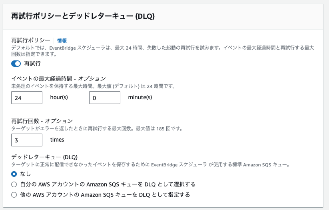The height and width of the screenshot is (210, 329).
Task: Click the minute(s) input showing 0
Action: click(x=104, y=98)
